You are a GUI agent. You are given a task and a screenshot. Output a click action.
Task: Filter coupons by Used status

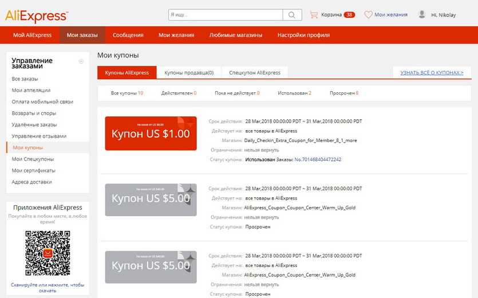[294, 93]
